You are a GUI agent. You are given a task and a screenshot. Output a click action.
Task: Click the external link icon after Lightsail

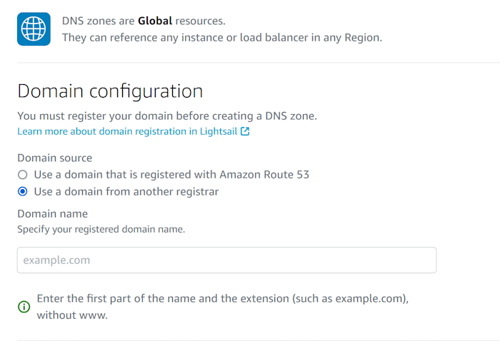point(245,132)
